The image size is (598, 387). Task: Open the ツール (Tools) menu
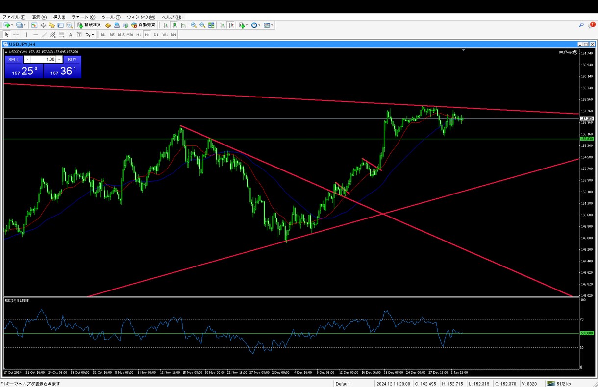pos(111,17)
